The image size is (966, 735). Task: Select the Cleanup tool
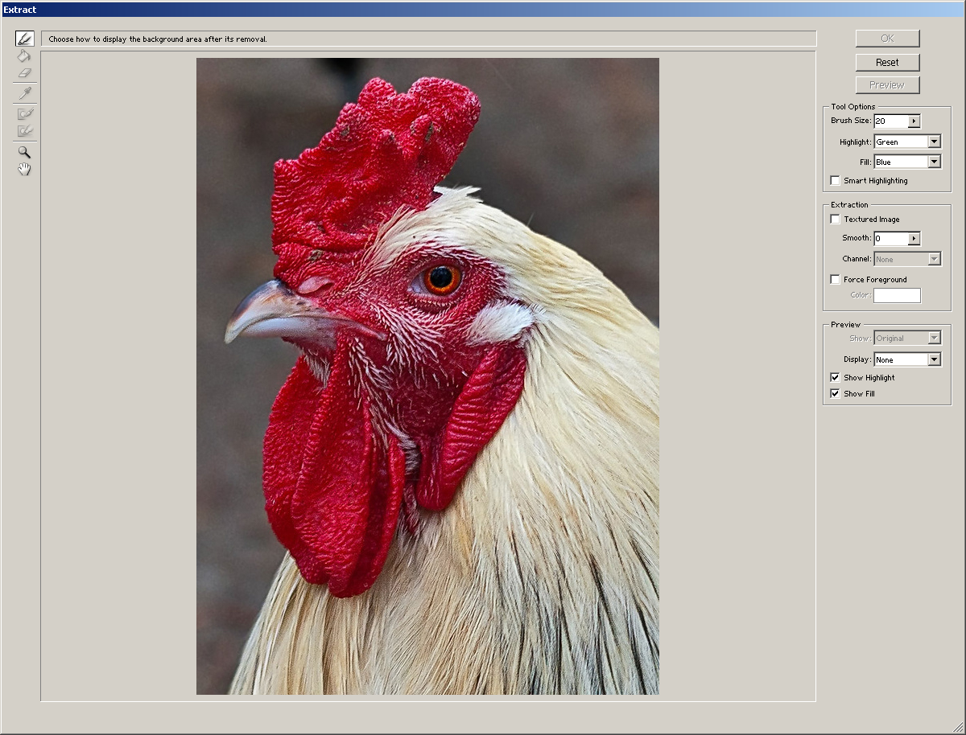pyautogui.click(x=25, y=113)
